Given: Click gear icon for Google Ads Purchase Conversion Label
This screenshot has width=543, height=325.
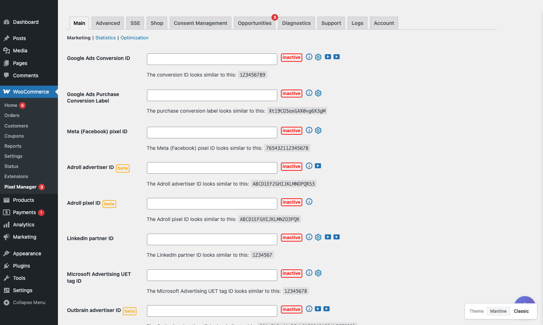Looking at the screenshot, I should (318, 93).
